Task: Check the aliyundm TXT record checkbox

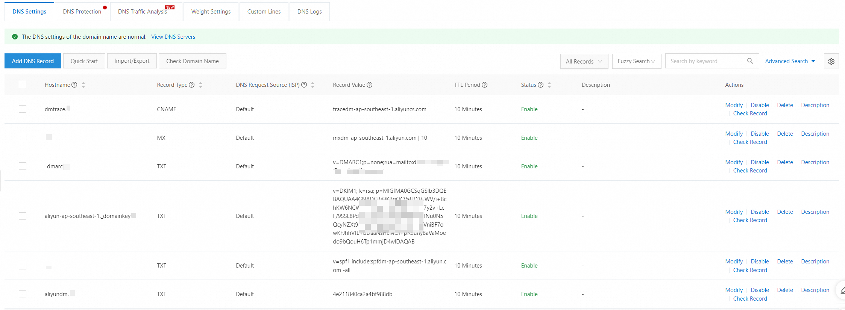Action: tap(23, 294)
